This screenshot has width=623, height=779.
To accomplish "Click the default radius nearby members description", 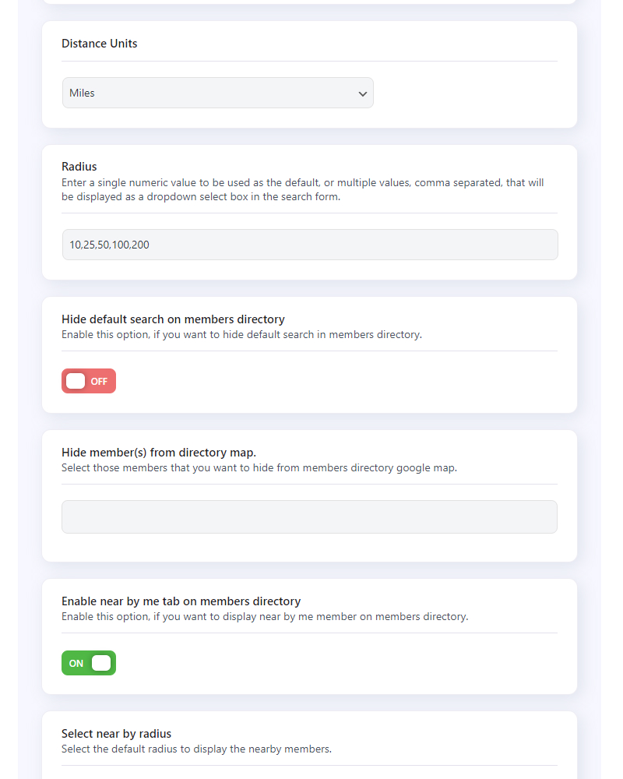I will coord(197,749).
